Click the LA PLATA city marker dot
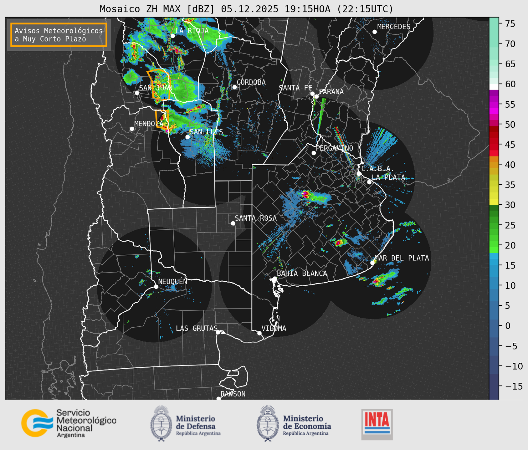Viewport: 528px width, 450px height. (369, 182)
